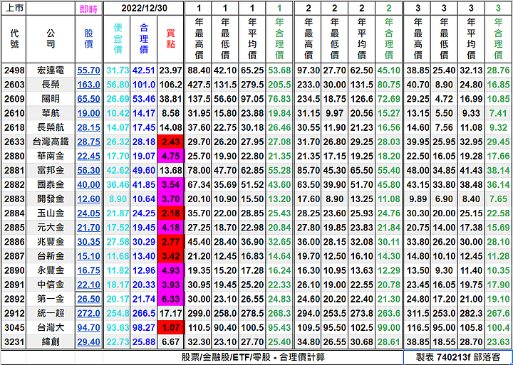Select the cyan 便宜價 column header
513x365 pixels.
[x=117, y=39]
